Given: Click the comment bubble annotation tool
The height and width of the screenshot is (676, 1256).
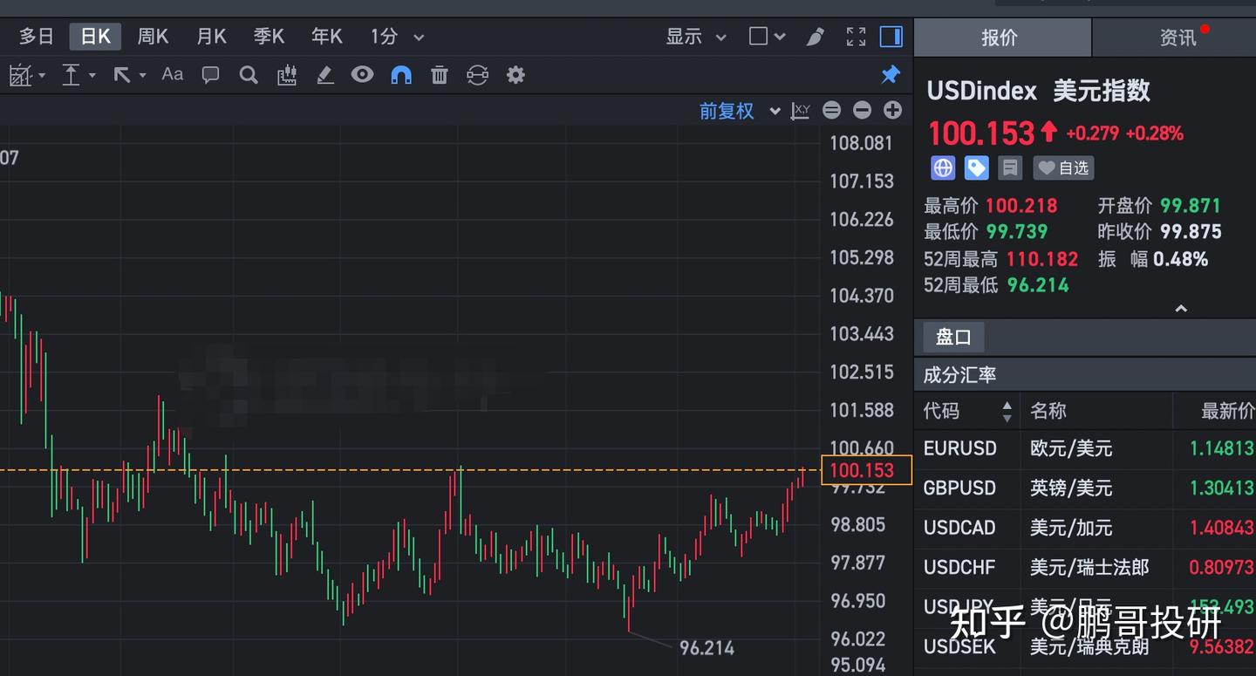Looking at the screenshot, I should tap(210, 74).
